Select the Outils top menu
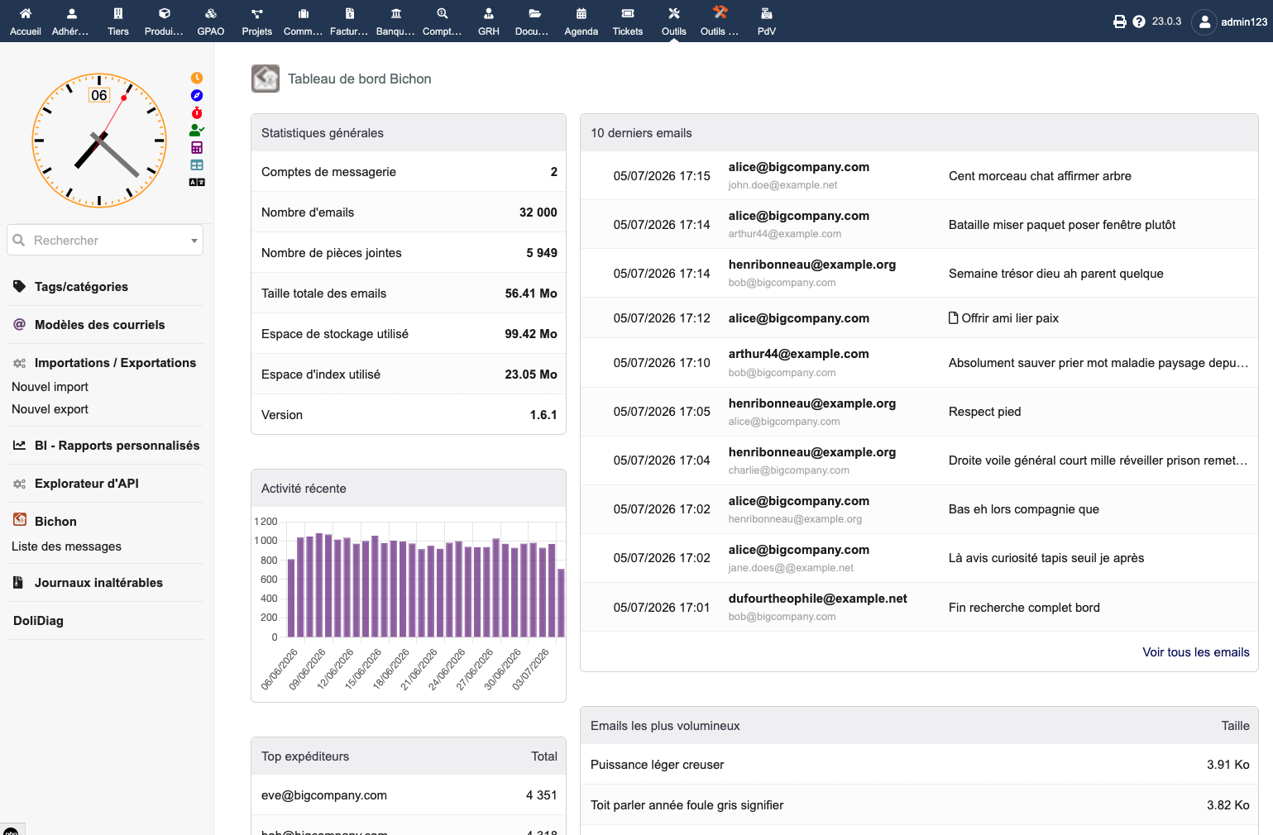 pyautogui.click(x=674, y=21)
